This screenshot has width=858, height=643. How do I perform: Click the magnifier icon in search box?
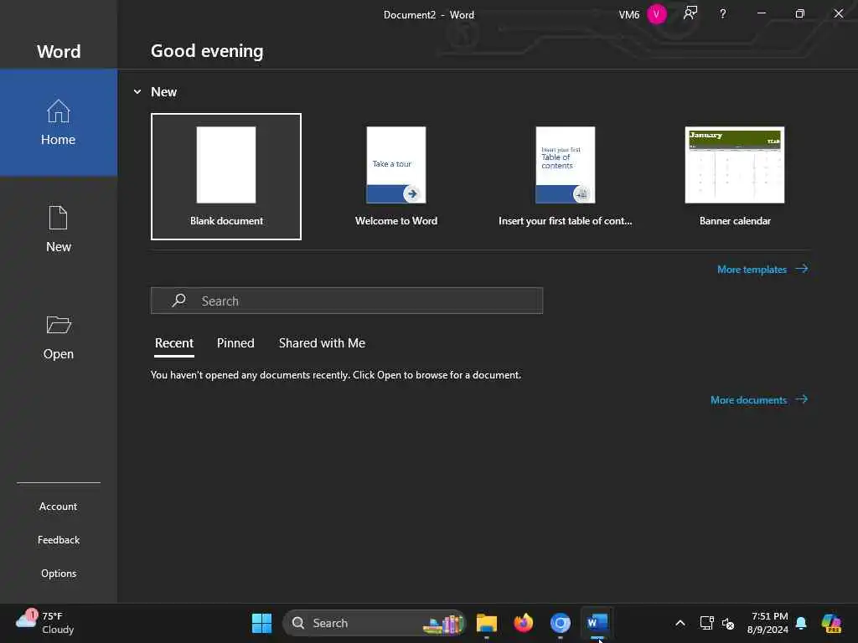click(179, 301)
